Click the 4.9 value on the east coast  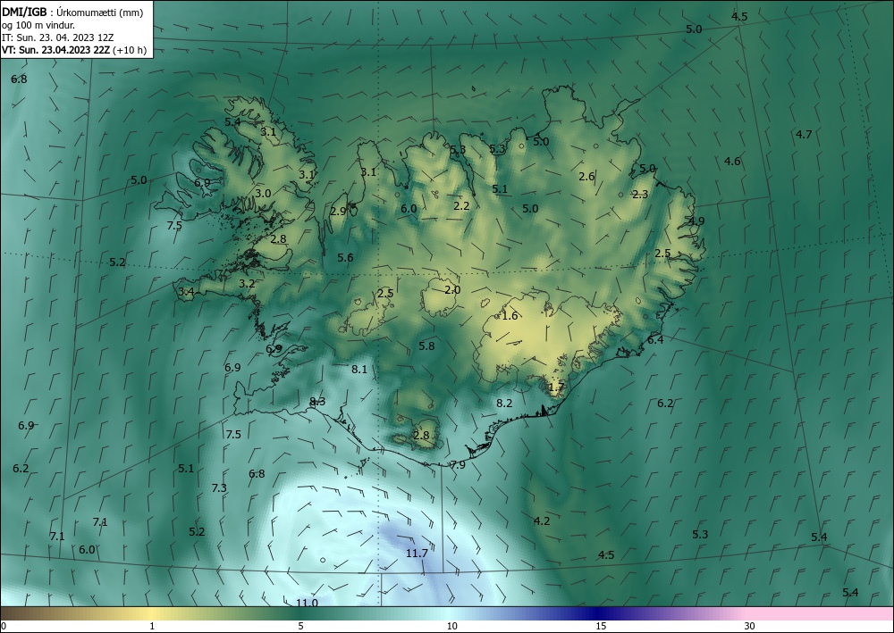pyautogui.click(x=696, y=221)
